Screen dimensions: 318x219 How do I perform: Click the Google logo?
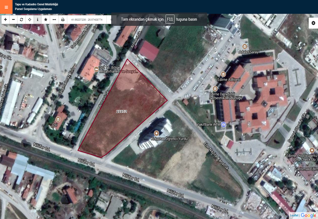coord(309,215)
